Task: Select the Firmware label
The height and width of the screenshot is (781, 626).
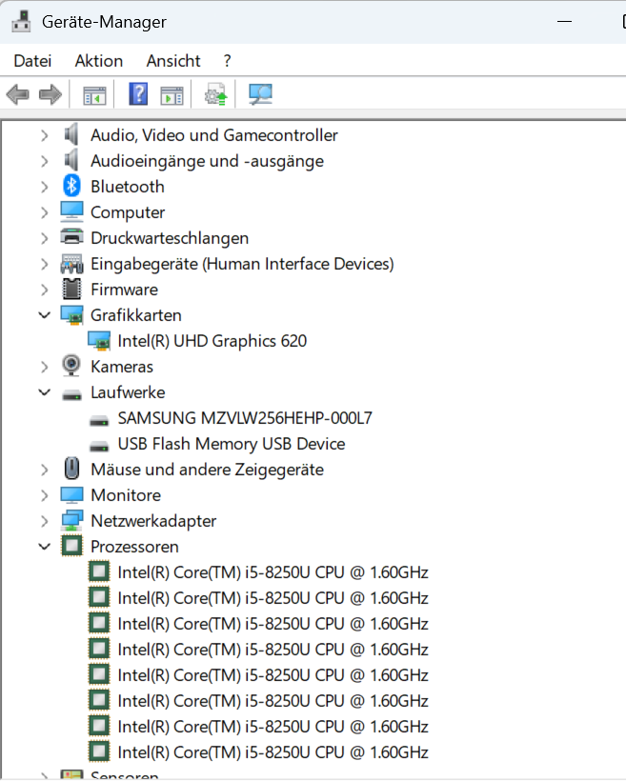Action: [x=124, y=290]
